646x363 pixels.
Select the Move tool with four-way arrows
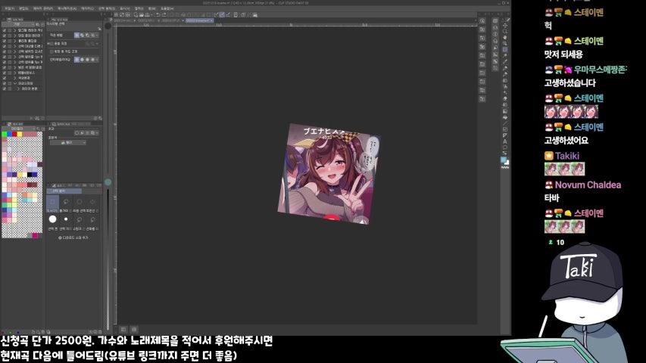(x=504, y=25)
